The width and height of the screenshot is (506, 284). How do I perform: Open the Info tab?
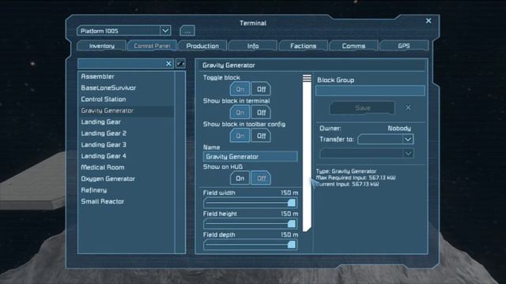(253, 46)
